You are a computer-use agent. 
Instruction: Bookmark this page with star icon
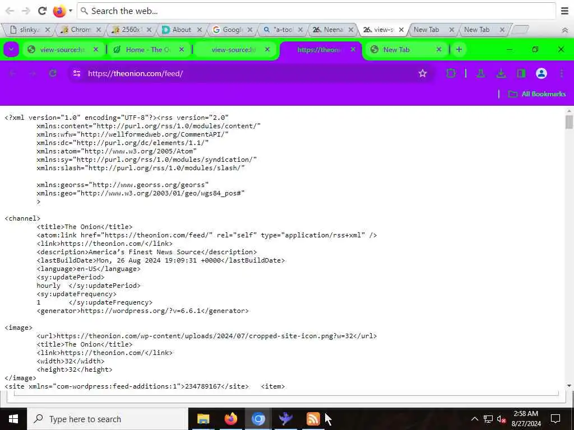[423, 73]
